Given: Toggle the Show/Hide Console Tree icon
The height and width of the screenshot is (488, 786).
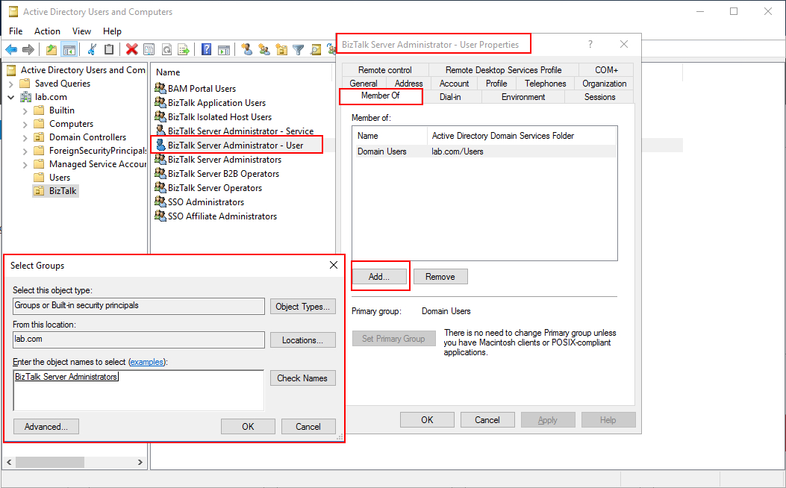Looking at the screenshot, I should [x=69, y=49].
